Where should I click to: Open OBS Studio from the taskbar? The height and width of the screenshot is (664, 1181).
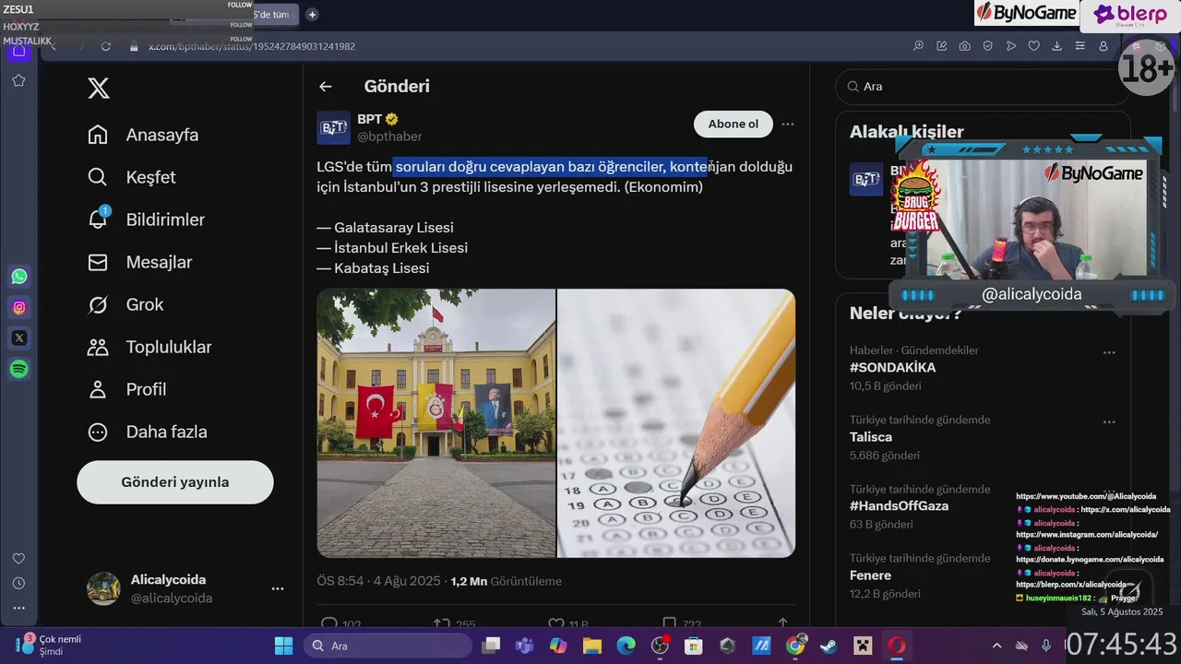pyautogui.click(x=660, y=646)
